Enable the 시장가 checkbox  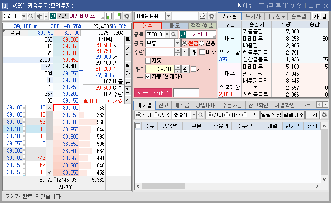(194, 69)
